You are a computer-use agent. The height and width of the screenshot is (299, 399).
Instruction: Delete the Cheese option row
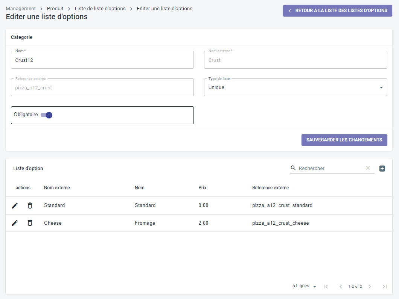(x=30, y=223)
